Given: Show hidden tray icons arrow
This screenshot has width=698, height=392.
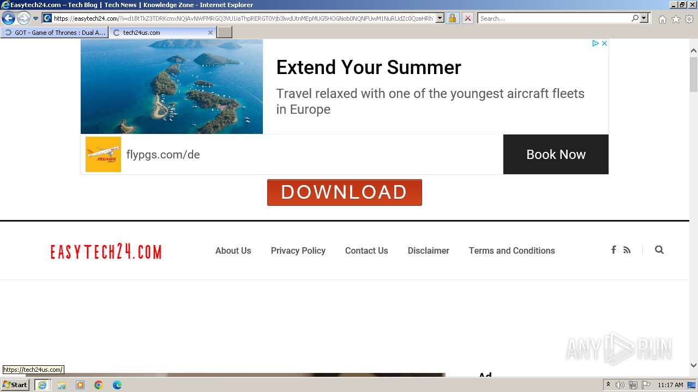Looking at the screenshot, I should 609,385.
